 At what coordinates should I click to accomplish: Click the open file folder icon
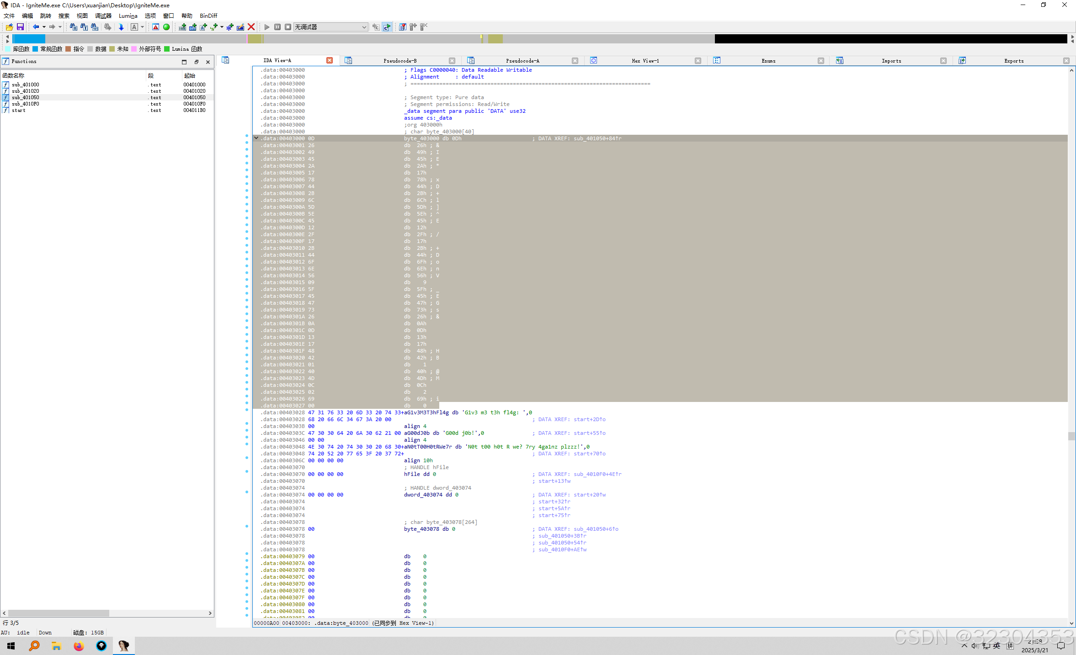pos(9,27)
